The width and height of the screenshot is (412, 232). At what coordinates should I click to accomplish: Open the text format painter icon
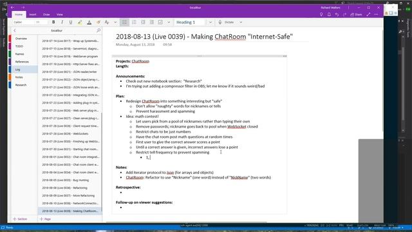[107, 22]
